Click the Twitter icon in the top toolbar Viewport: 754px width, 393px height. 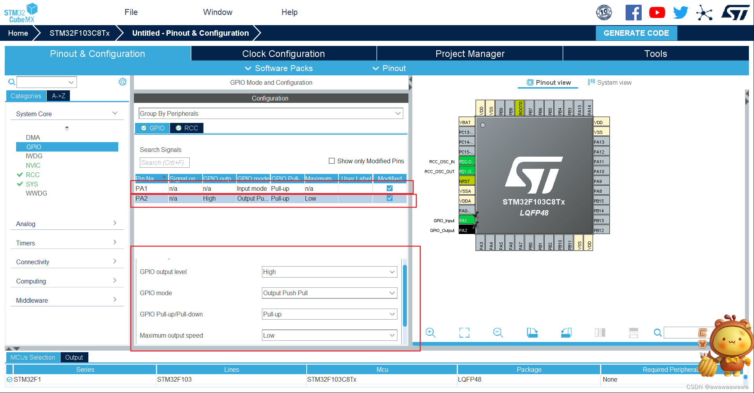click(x=681, y=12)
